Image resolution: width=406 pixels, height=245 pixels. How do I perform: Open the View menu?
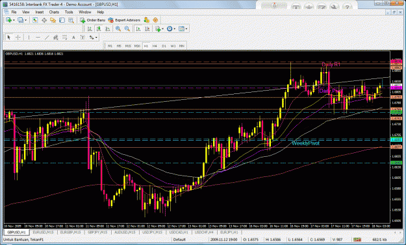coord(26,12)
